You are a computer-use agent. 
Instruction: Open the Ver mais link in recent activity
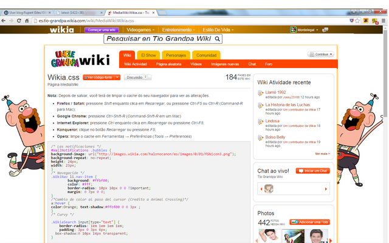click(322, 154)
